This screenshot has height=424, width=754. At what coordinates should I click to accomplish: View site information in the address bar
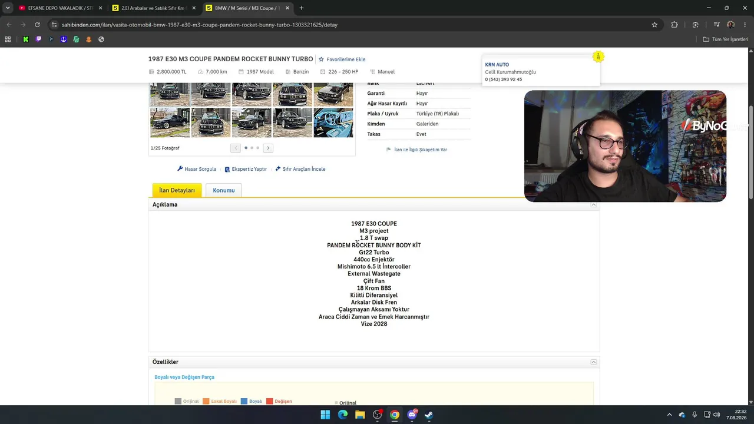[54, 25]
